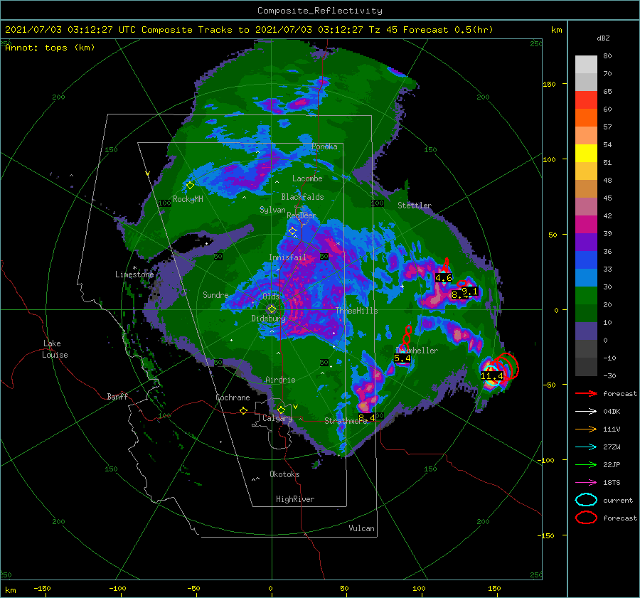
Task: Click the magenta 18TS arrow icon
Action: pyautogui.click(x=586, y=483)
